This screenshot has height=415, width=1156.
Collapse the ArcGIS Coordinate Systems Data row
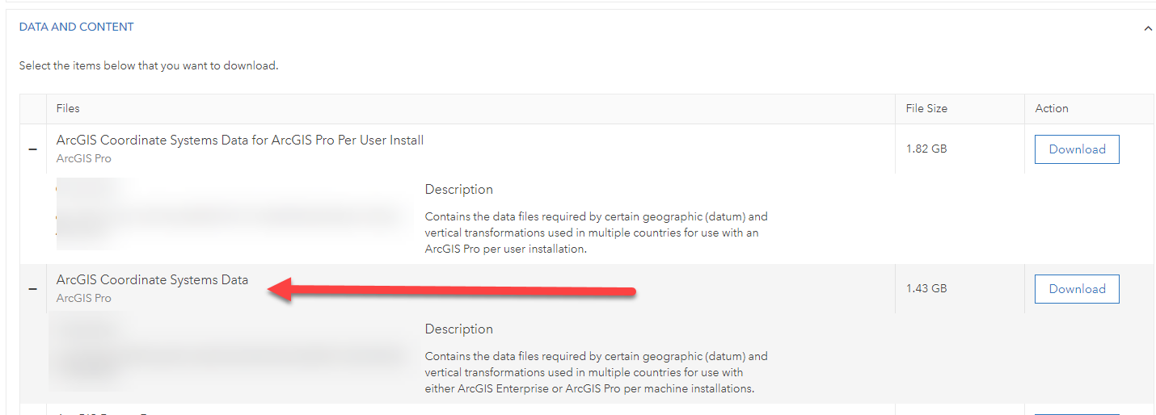pyautogui.click(x=32, y=289)
